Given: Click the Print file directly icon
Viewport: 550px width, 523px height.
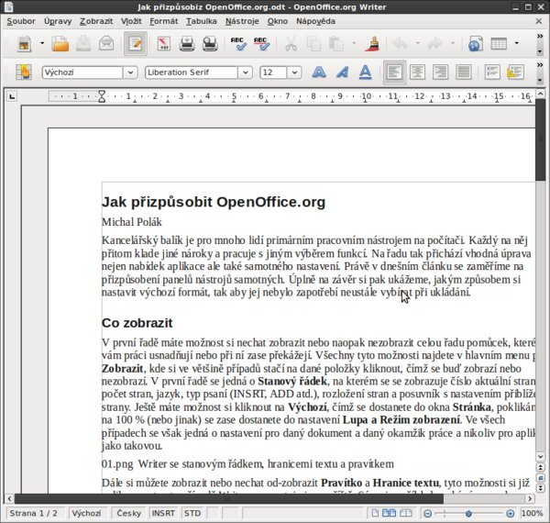Looking at the screenshot, I should click(187, 43).
